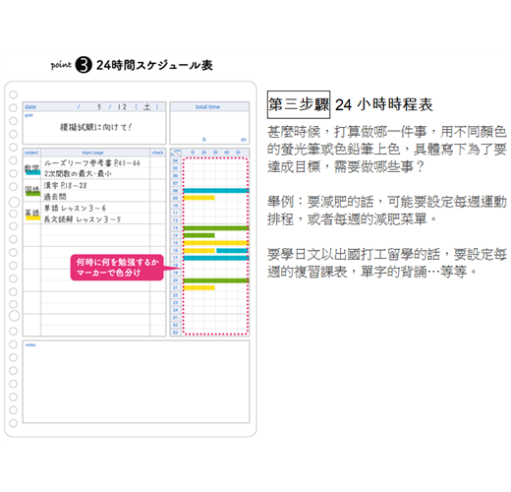Select the date field showing 5 / 12

94,106
